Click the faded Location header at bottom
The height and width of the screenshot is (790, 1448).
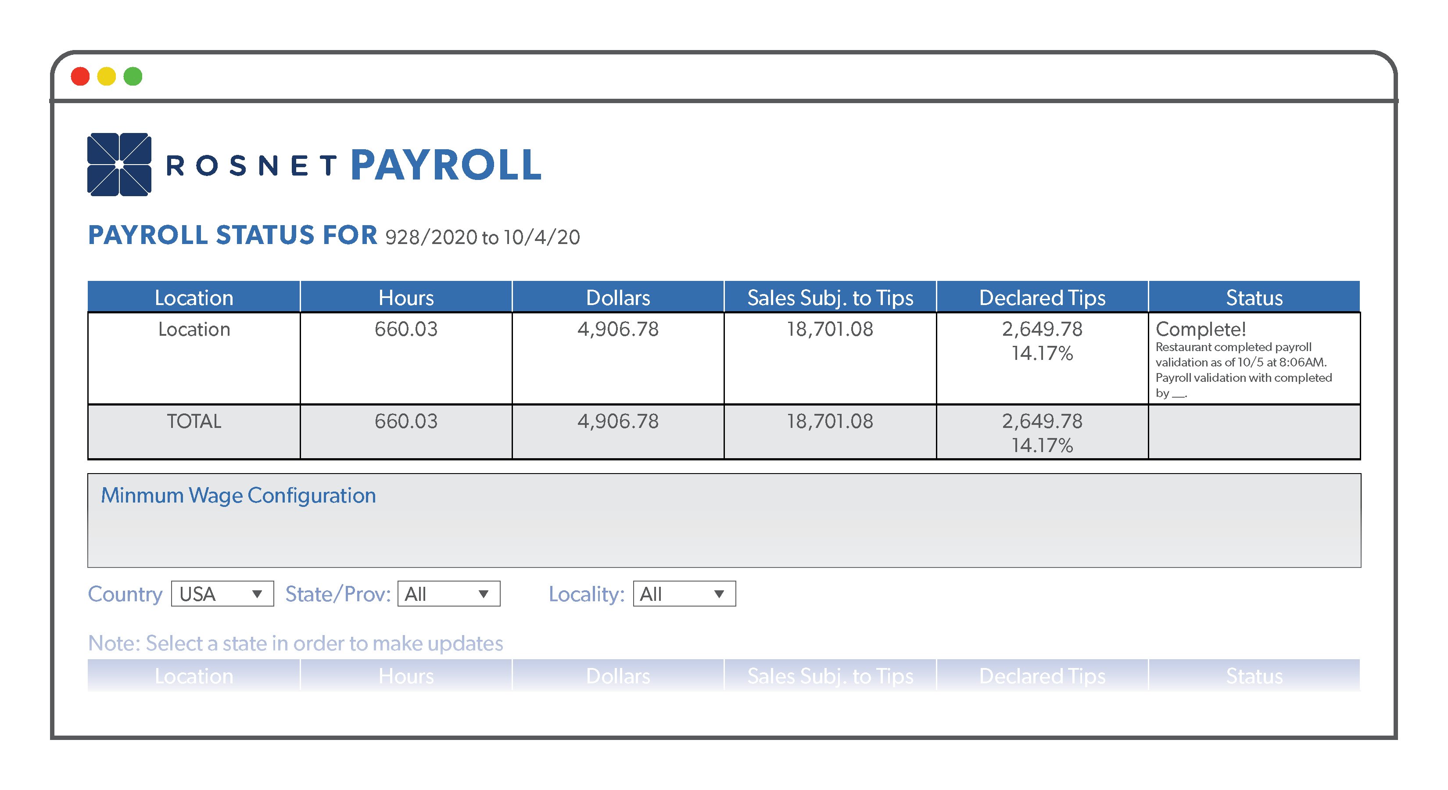coord(194,676)
